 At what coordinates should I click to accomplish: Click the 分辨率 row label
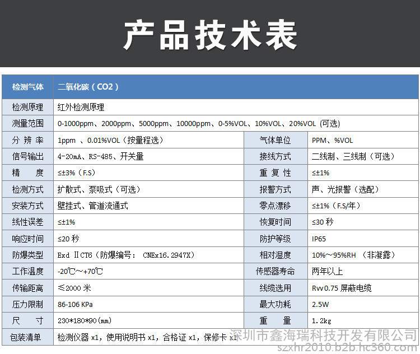click(27, 140)
